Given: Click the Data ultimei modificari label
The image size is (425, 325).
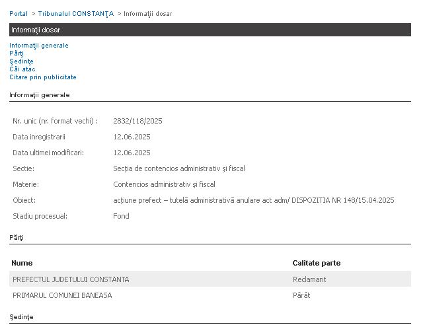Looking at the screenshot, I should [48, 153].
